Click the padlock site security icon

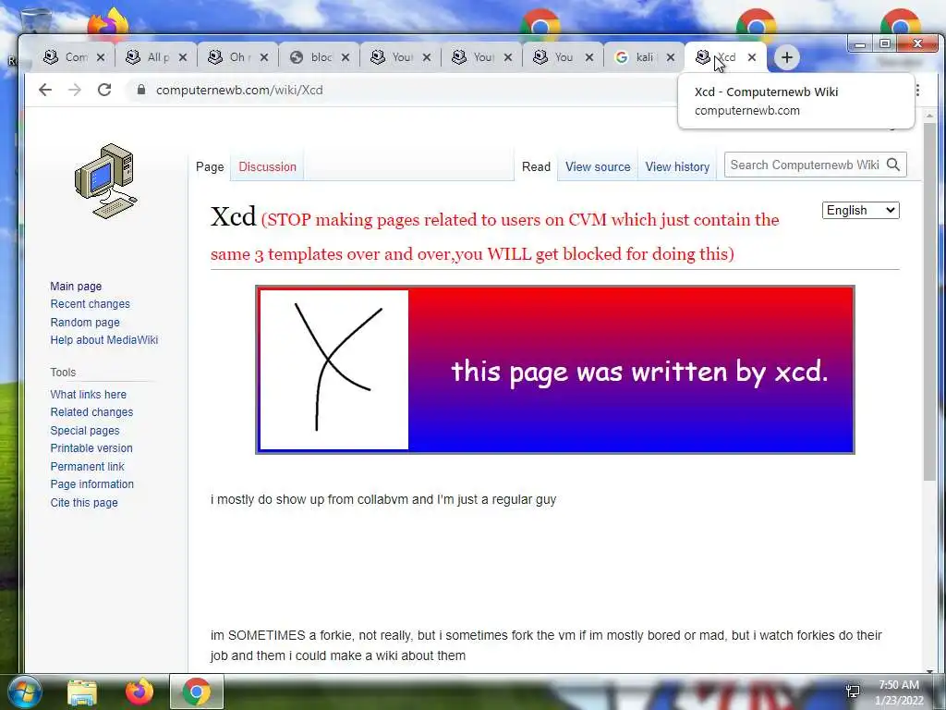point(141,90)
